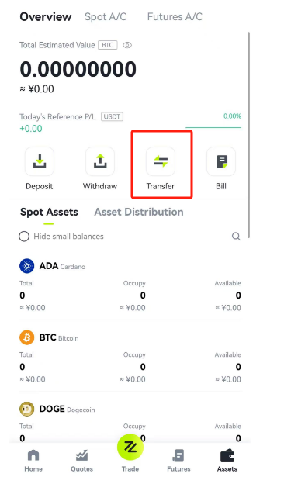Switch to the Spot A/C tab

pyautogui.click(x=106, y=16)
